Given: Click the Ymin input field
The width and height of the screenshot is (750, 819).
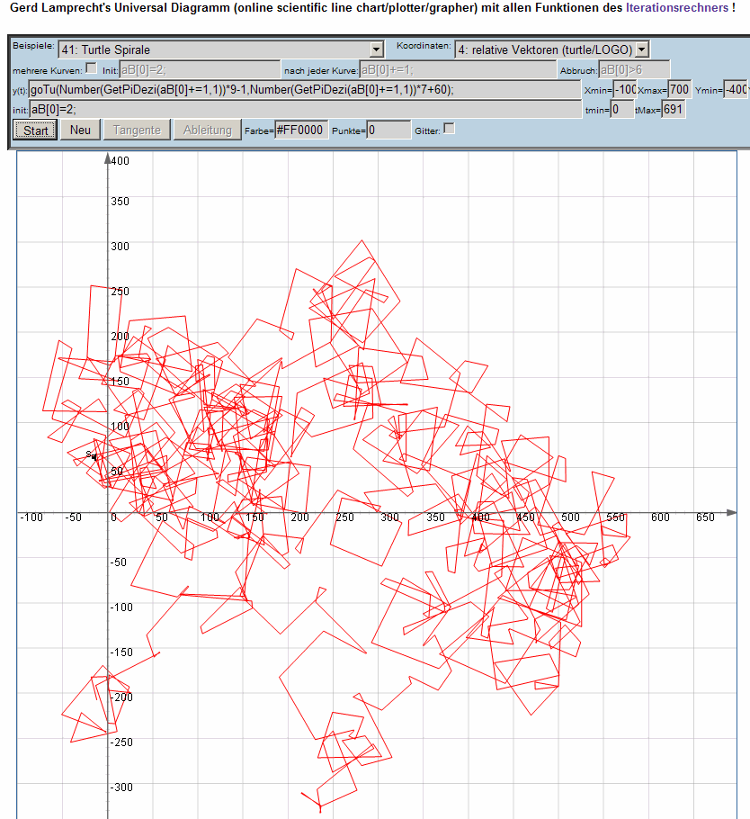Looking at the screenshot, I should [x=737, y=89].
